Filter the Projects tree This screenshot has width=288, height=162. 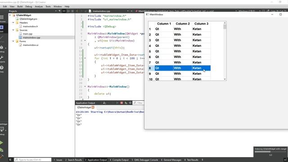60,11
